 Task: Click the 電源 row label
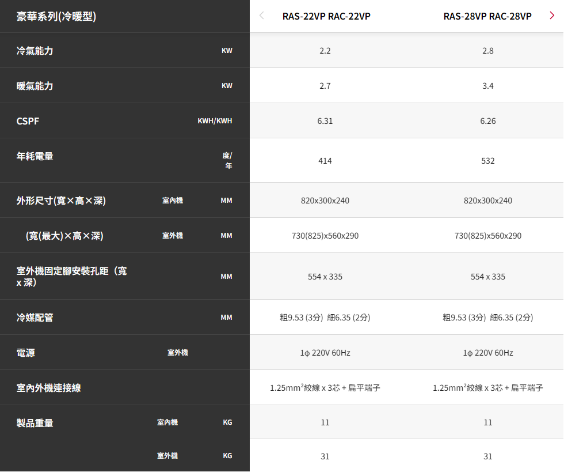pos(26,353)
